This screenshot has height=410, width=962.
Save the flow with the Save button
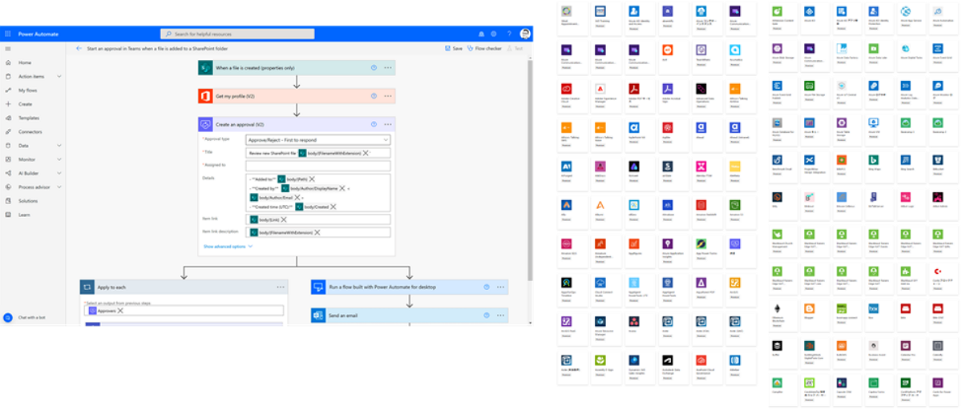point(454,48)
